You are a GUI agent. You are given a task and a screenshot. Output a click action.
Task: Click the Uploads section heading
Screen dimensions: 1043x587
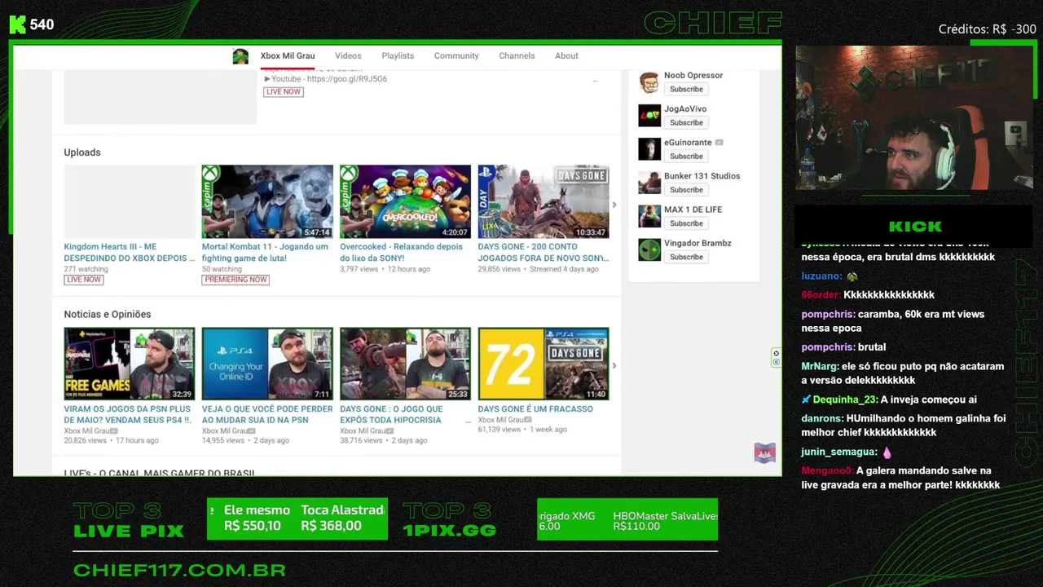[82, 152]
